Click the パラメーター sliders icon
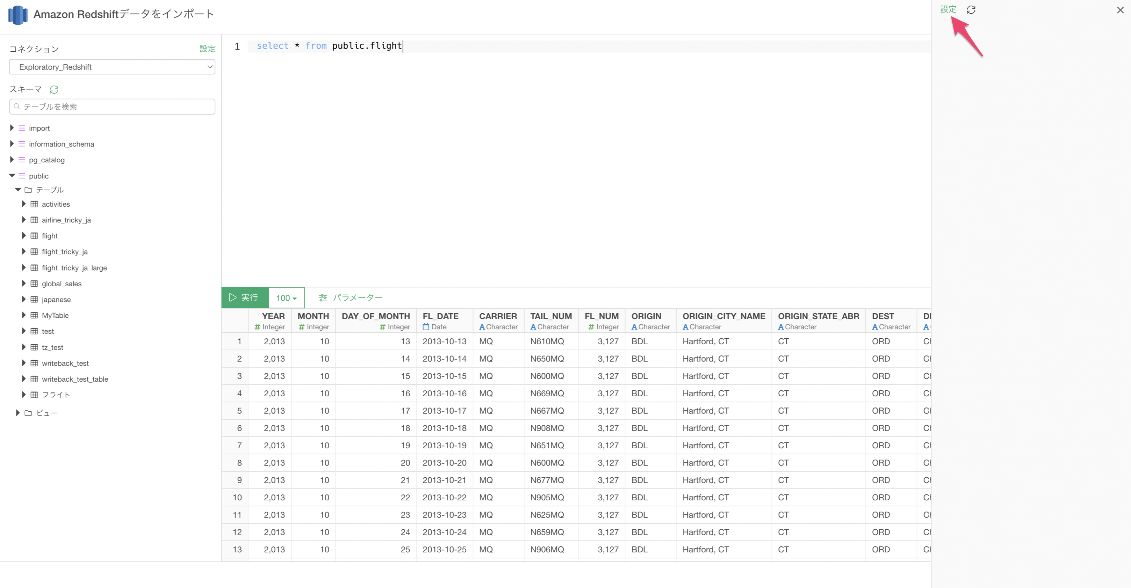The image size is (1131, 588). [x=323, y=298]
